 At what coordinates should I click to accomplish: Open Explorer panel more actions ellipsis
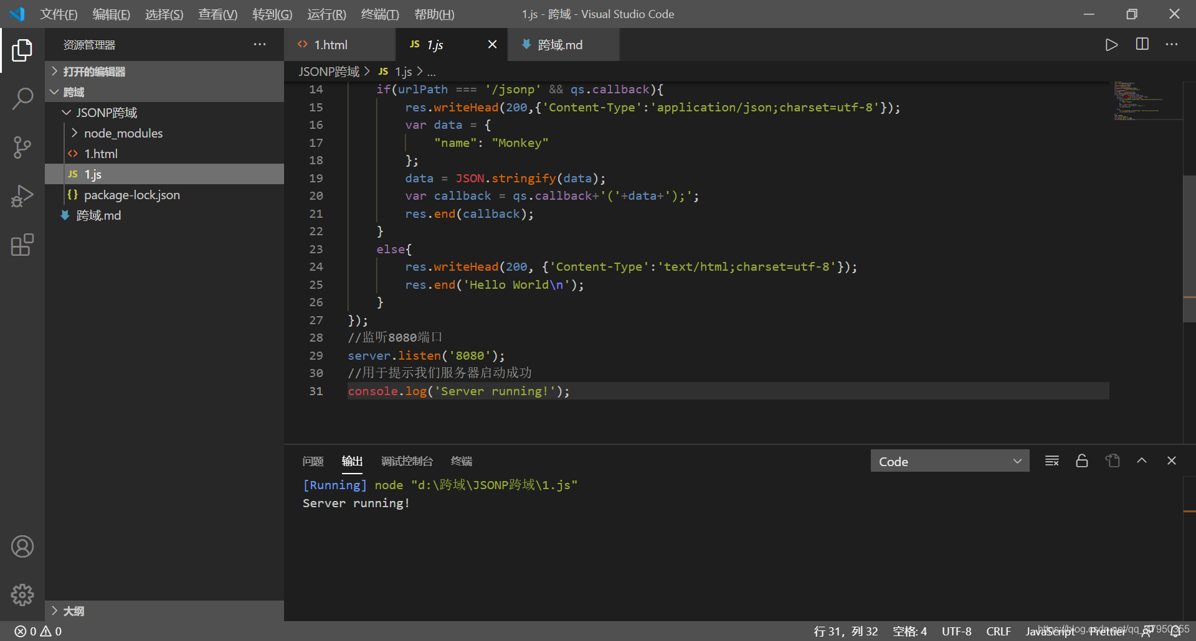click(x=260, y=44)
